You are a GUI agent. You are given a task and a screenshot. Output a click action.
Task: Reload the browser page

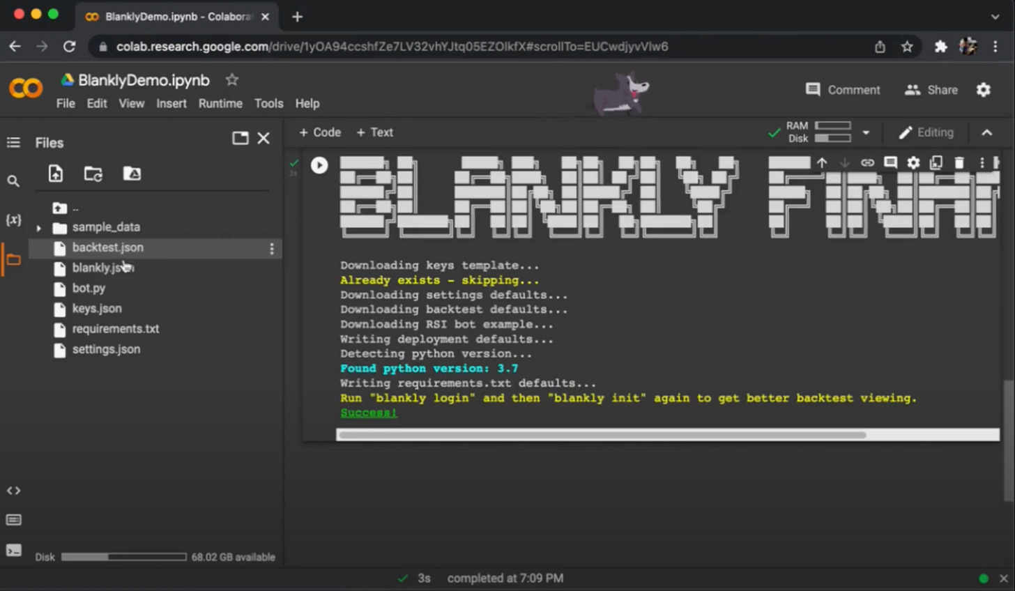tap(69, 47)
